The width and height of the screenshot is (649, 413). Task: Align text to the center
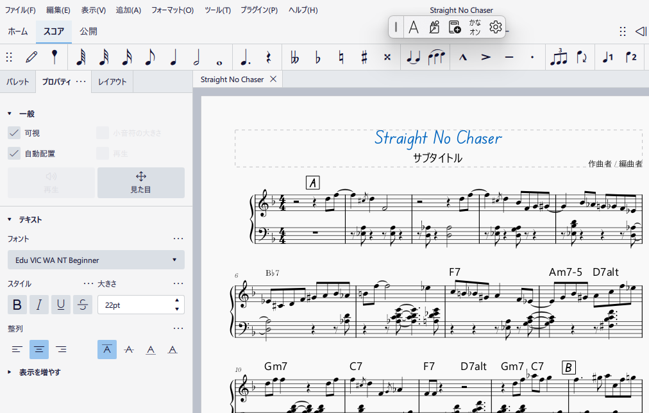pos(39,350)
